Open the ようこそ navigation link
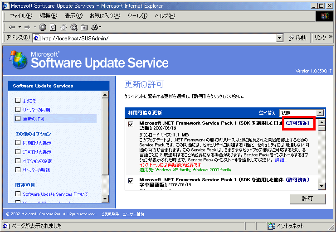Screen dimensions: 336x232 coord(29,101)
